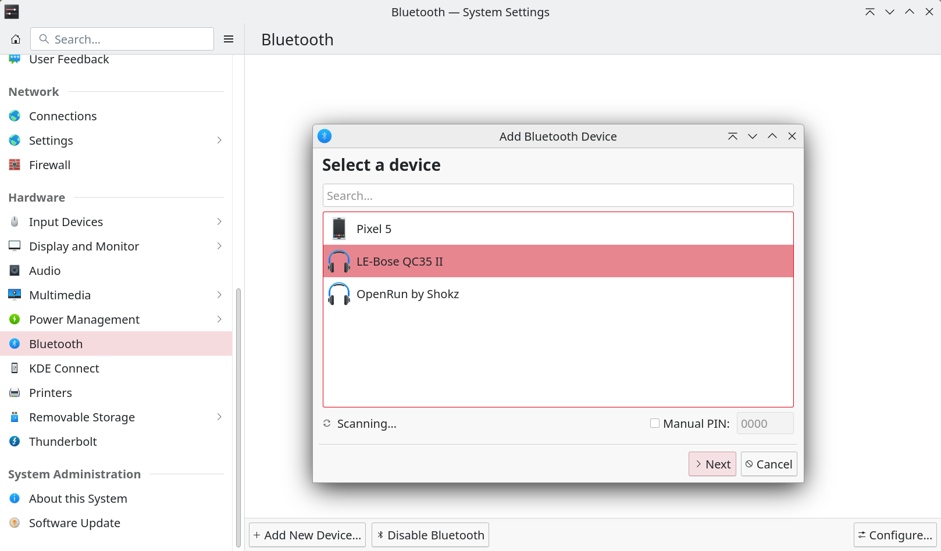
Task: Click the Printers icon
Action: [15, 392]
